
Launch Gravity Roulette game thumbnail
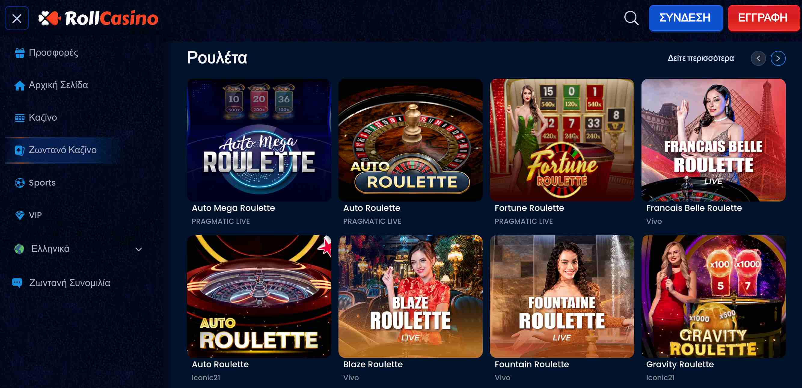pyautogui.click(x=713, y=297)
